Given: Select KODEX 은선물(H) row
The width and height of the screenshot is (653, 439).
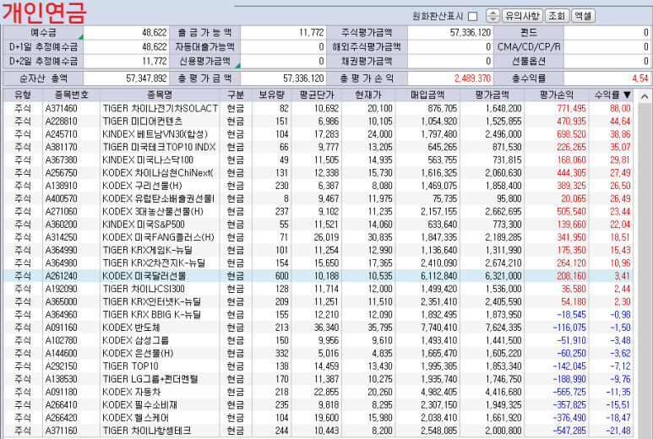Looking at the screenshot, I should [318, 353].
